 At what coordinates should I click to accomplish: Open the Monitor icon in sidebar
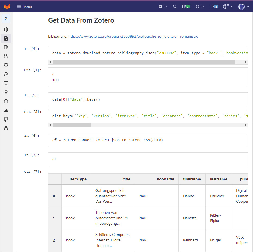pos(6,83)
